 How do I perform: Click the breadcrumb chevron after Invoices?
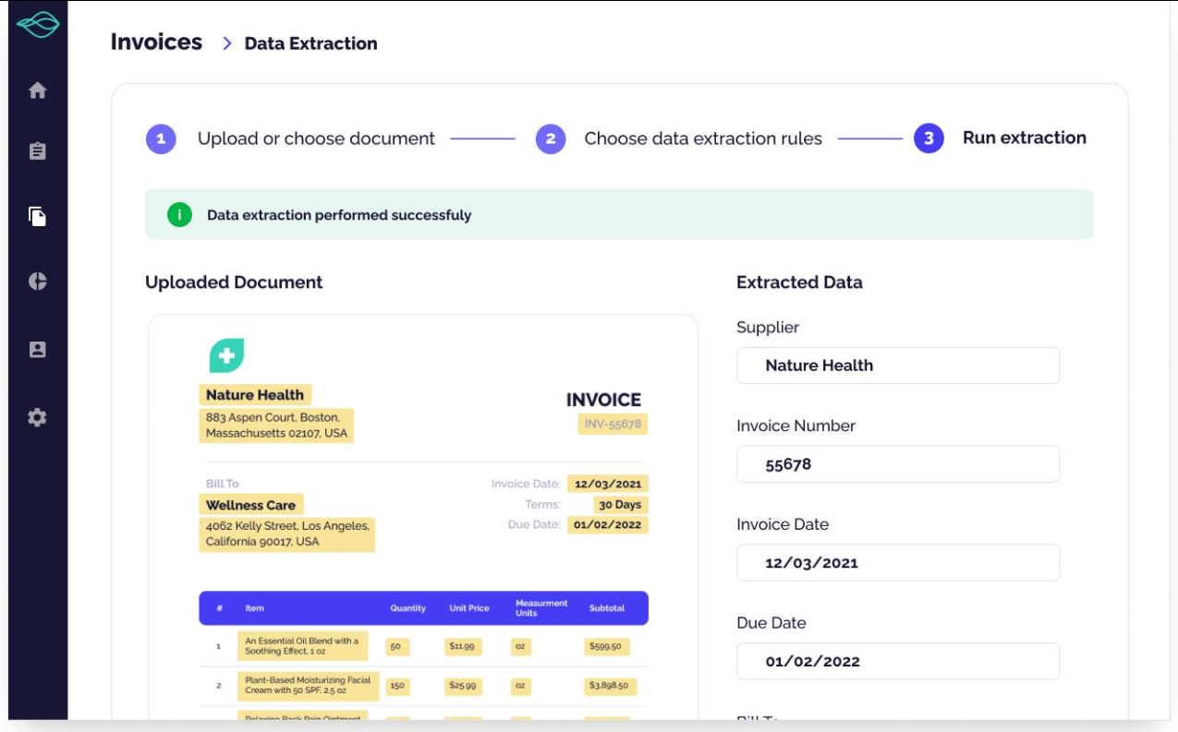pyautogui.click(x=226, y=42)
